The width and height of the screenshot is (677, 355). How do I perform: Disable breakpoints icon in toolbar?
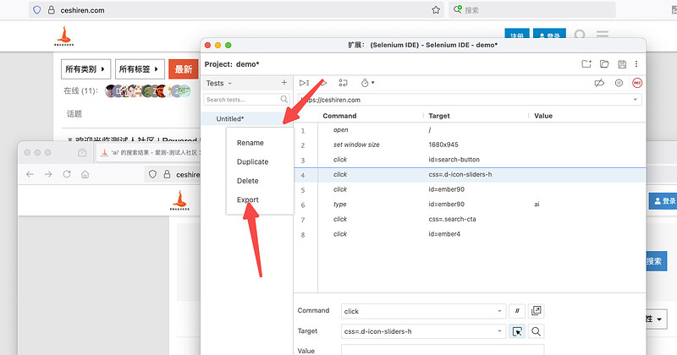[599, 83]
